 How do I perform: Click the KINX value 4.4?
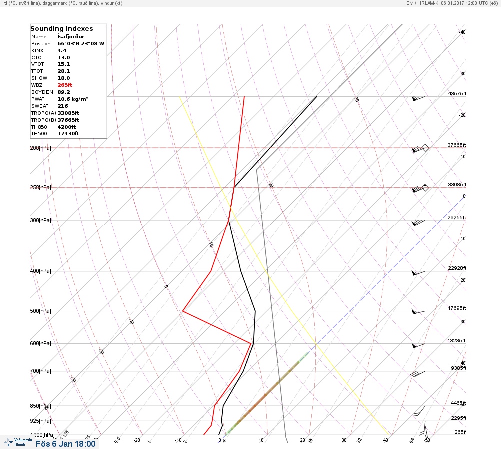pyautogui.click(x=62, y=51)
